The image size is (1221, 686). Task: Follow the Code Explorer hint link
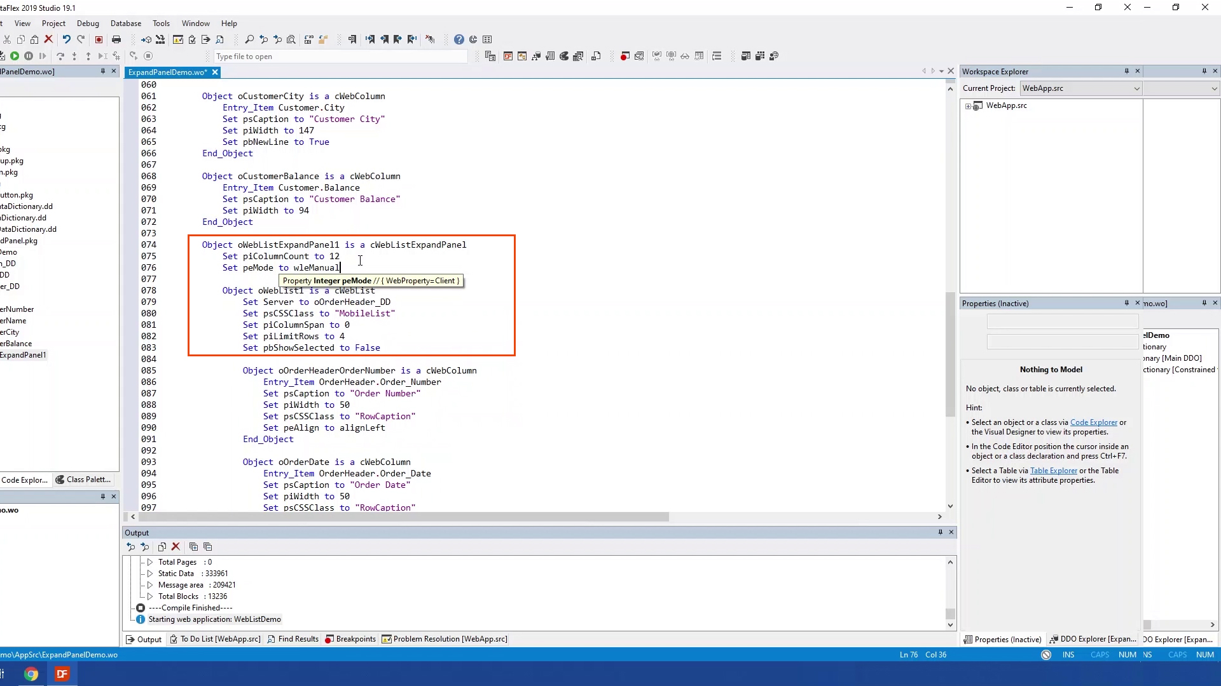tap(1093, 422)
